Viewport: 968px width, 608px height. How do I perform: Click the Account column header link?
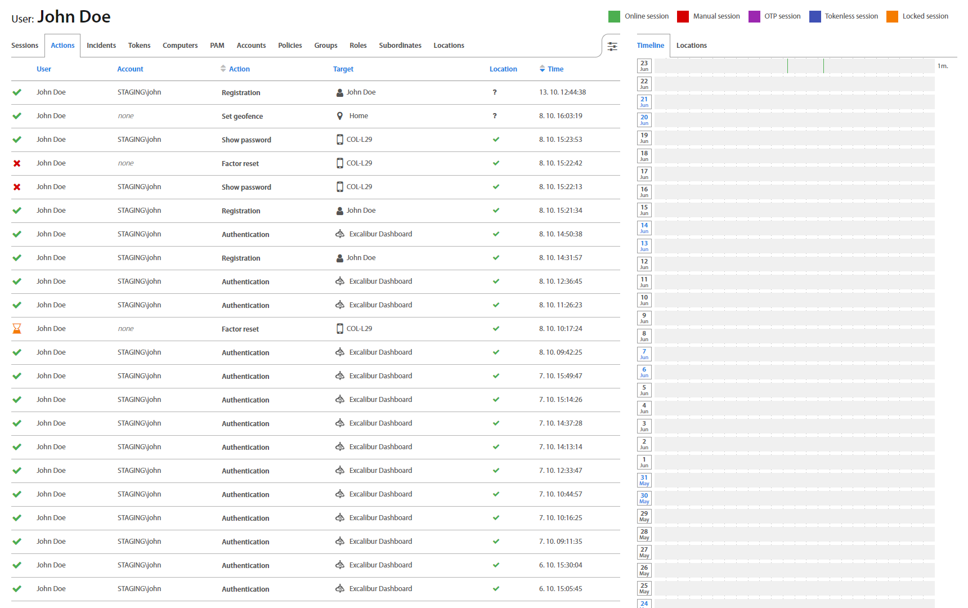pos(130,69)
